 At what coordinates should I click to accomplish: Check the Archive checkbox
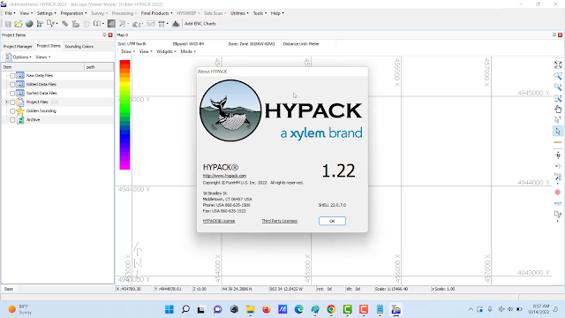(12, 120)
